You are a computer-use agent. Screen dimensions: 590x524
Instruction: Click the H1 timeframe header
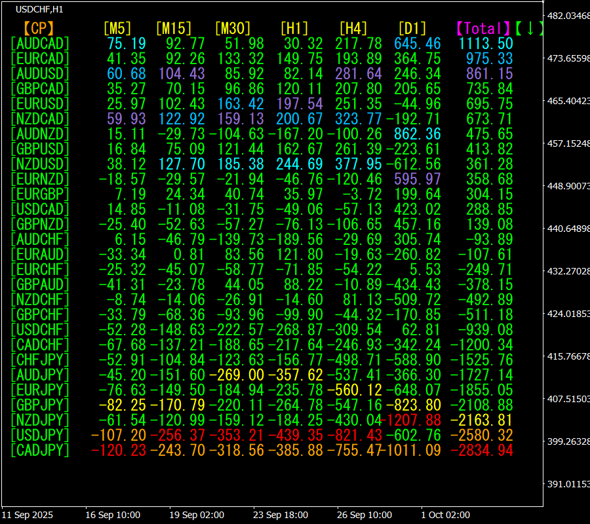(294, 28)
